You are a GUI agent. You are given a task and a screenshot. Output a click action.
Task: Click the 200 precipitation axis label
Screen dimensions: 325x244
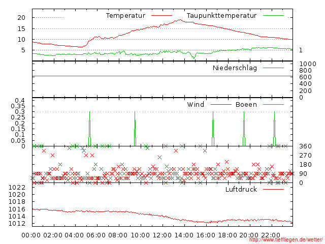pos(306,91)
